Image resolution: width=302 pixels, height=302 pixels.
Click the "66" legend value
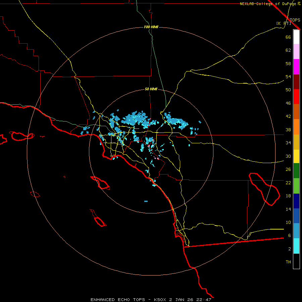288,37
